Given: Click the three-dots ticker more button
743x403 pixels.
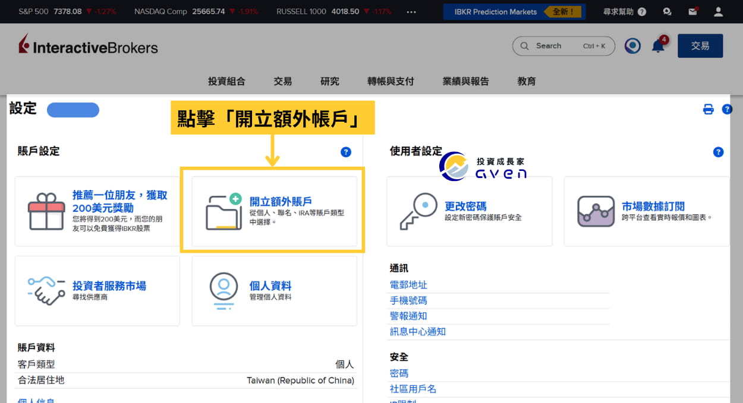Looking at the screenshot, I should tap(411, 12).
